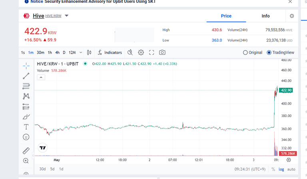Show 1d date range

[61, 169]
